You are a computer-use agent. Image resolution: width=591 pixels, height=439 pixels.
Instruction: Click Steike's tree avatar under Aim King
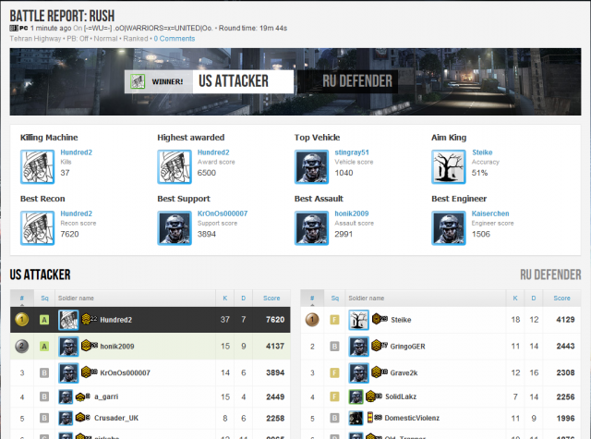coord(449,166)
